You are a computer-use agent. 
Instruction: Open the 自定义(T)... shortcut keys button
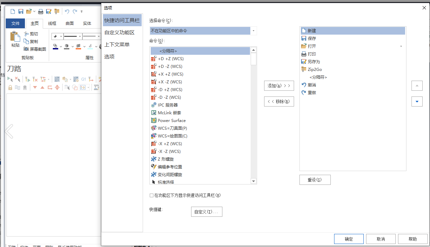pos(207,212)
